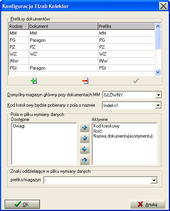The image size is (170, 211).
Task: Click the MM cell in the Prefiks column
Action: tap(127, 33)
